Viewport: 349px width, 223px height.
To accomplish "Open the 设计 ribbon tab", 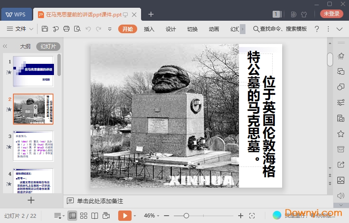I will (171, 29).
